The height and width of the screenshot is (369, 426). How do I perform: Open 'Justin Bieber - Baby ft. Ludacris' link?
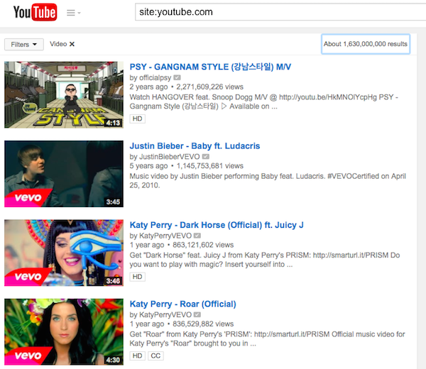(x=195, y=146)
